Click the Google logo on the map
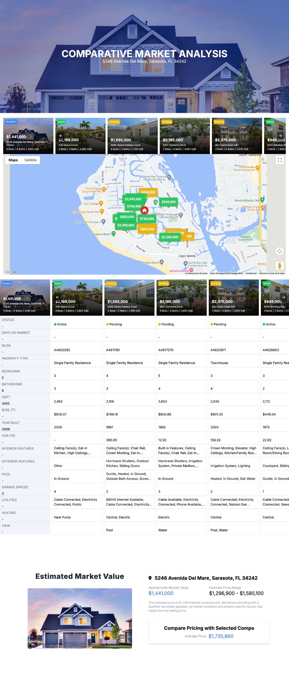This screenshot has width=289, height=684. point(11,272)
